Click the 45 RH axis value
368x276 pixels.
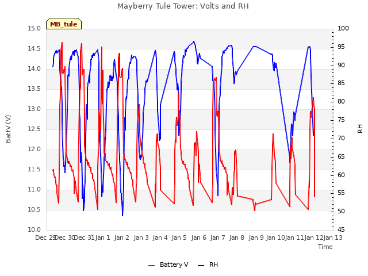341,229
